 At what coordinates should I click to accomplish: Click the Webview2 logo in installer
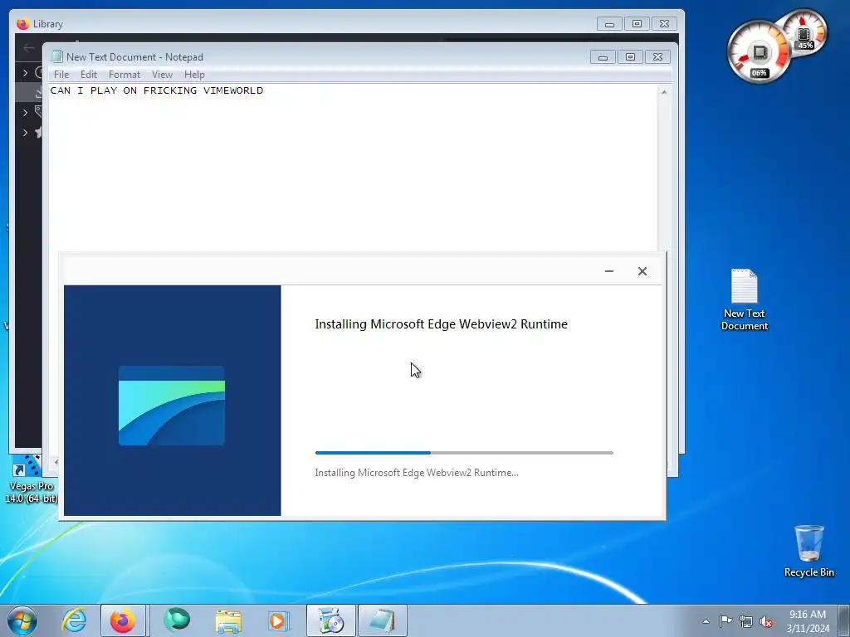(x=171, y=406)
